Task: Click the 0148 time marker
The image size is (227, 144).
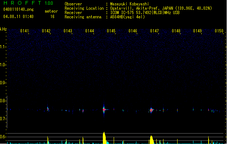Action: click(x=176, y=31)
